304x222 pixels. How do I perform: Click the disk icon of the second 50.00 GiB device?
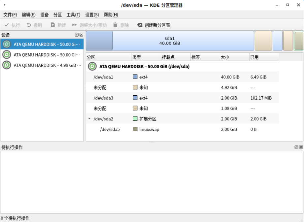(7, 55)
